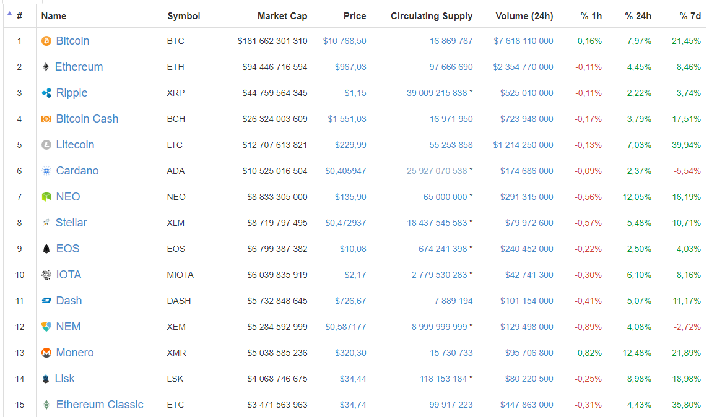This screenshot has height=417, width=717.
Task: Sort table by Symbol column
Action: (x=184, y=16)
